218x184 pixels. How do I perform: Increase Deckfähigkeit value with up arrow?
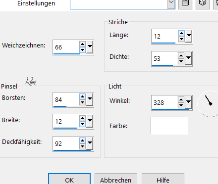pyautogui.click(x=82, y=140)
